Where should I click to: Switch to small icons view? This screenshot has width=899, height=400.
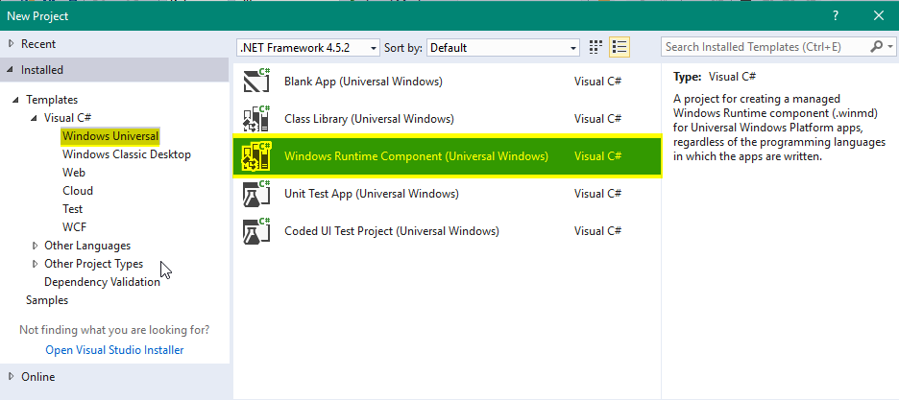point(596,48)
